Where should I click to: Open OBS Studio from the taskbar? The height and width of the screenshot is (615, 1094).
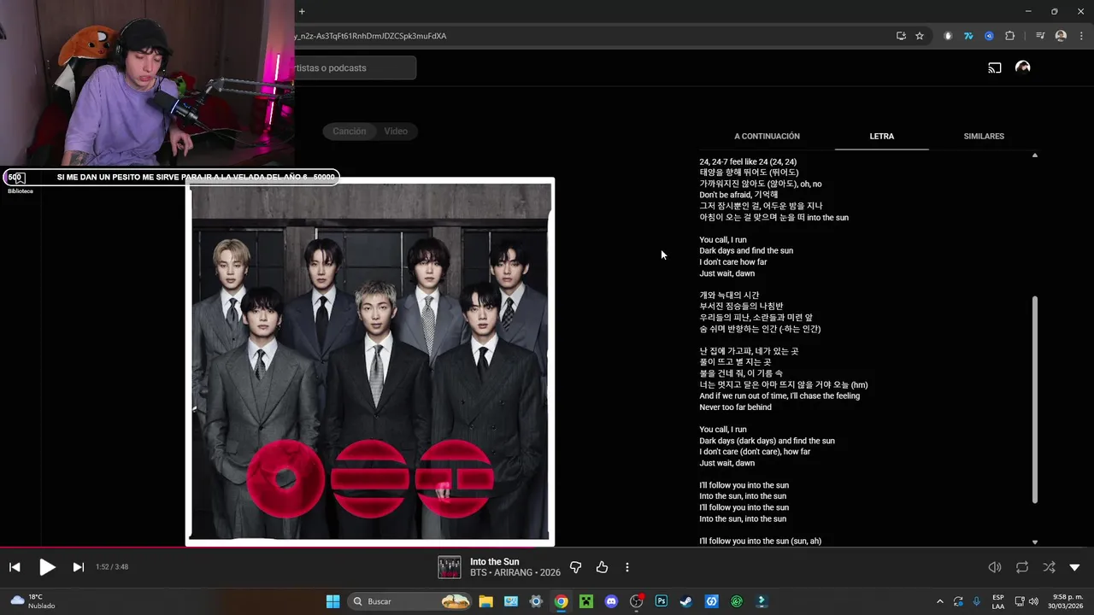pos(637,601)
